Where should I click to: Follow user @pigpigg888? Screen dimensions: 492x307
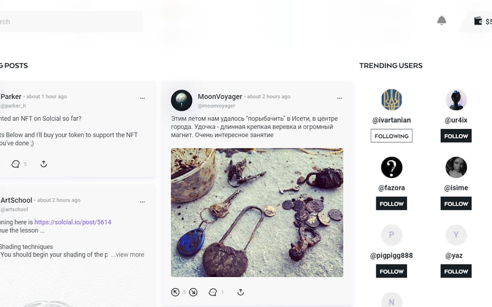click(391, 271)
